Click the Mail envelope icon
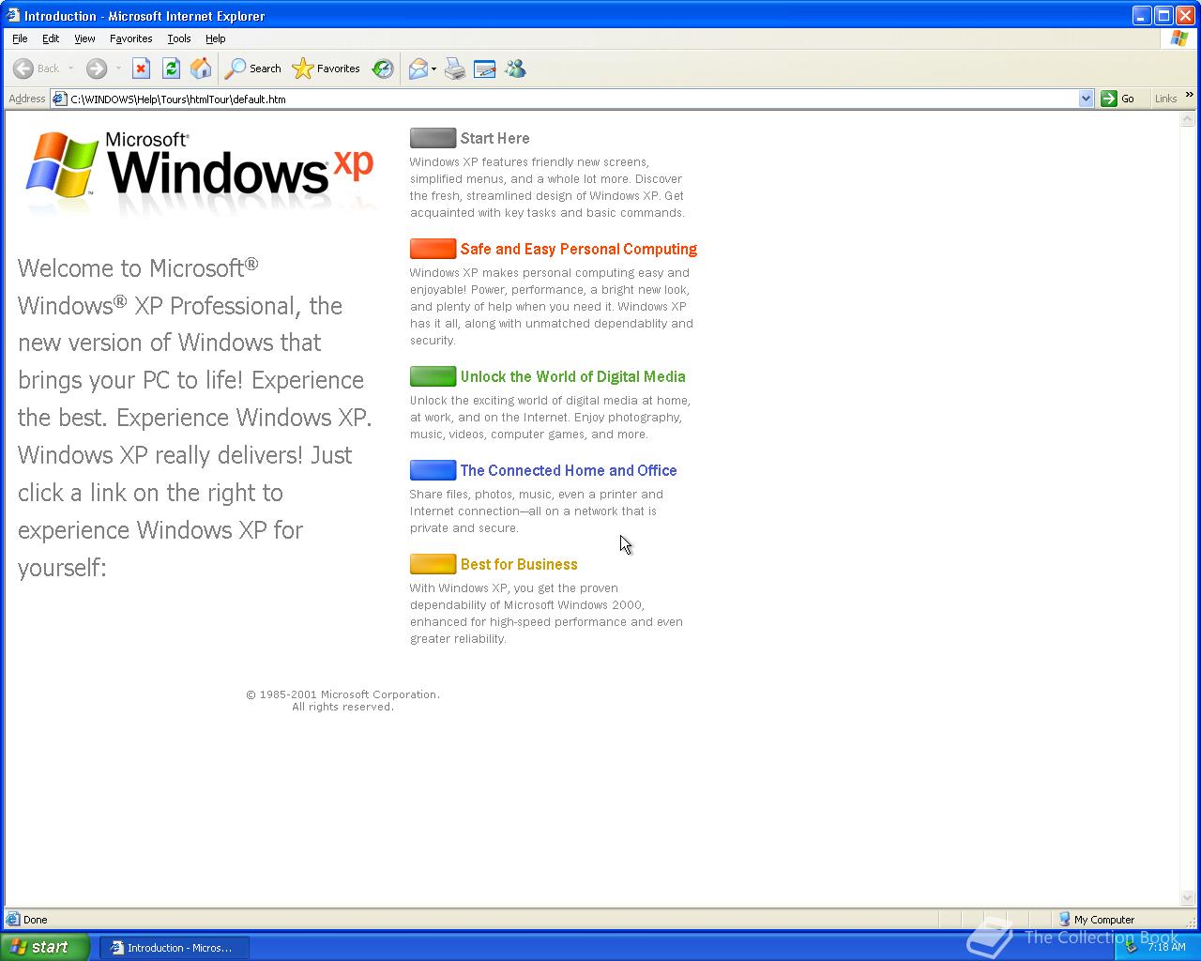The height and width of the screenshot is (961, 1201). pos(418,69)
